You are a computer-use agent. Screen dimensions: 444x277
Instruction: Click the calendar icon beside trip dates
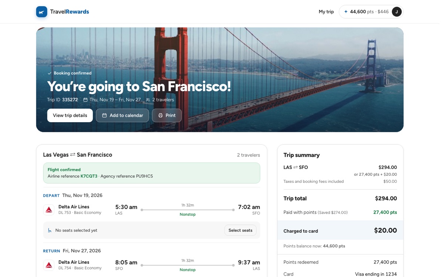coord(85,100)
